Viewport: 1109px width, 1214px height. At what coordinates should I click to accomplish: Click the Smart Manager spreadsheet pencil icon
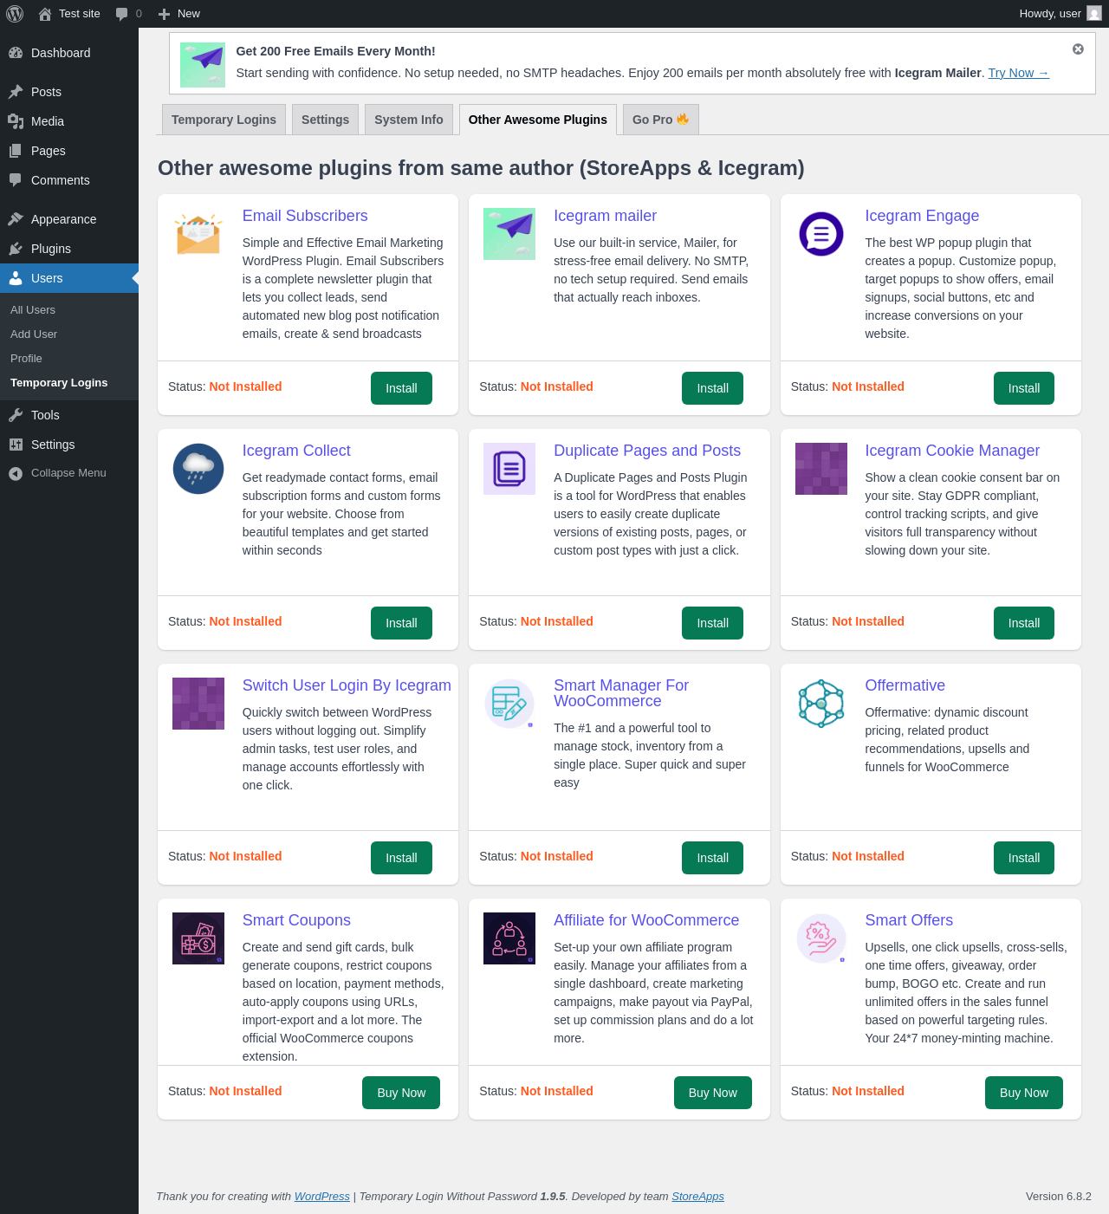(509, 704)
